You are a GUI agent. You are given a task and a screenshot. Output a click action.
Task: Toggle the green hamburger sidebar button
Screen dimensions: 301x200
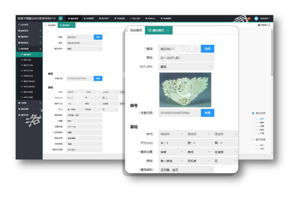(x=60, y=18)
